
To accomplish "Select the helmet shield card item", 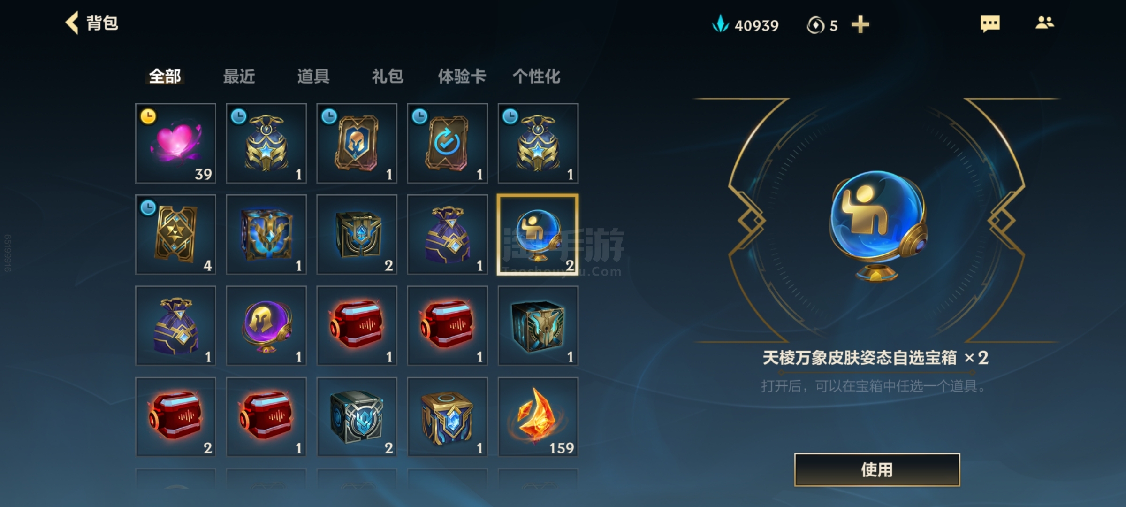I will [357, 143].
